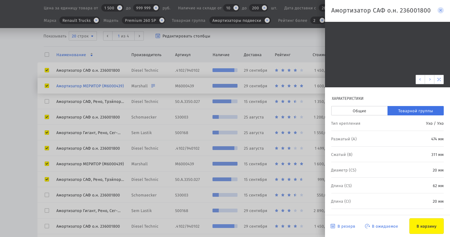This screenshot has height=237, width=450.
Task: Click Диаметр (CS) characteristic row
Action: [x=387, y=170]
